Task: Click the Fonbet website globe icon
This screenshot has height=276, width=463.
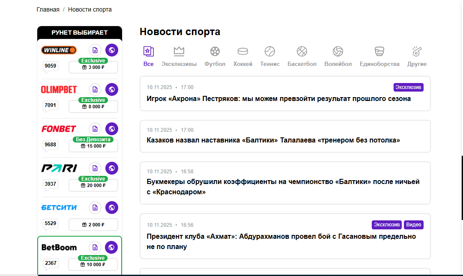Action: click(111, 129)
